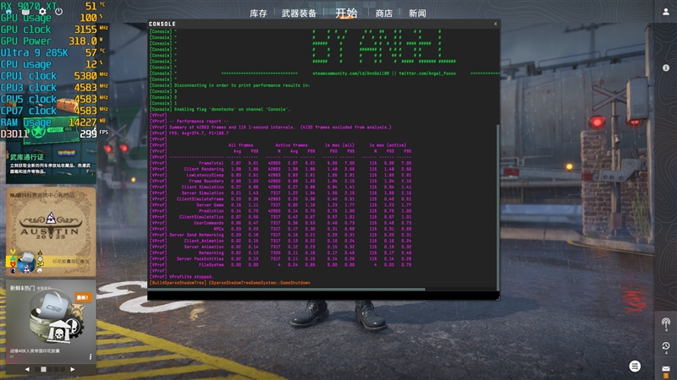
Task: Click the UserCommands row label
Action: pos(209,223)
